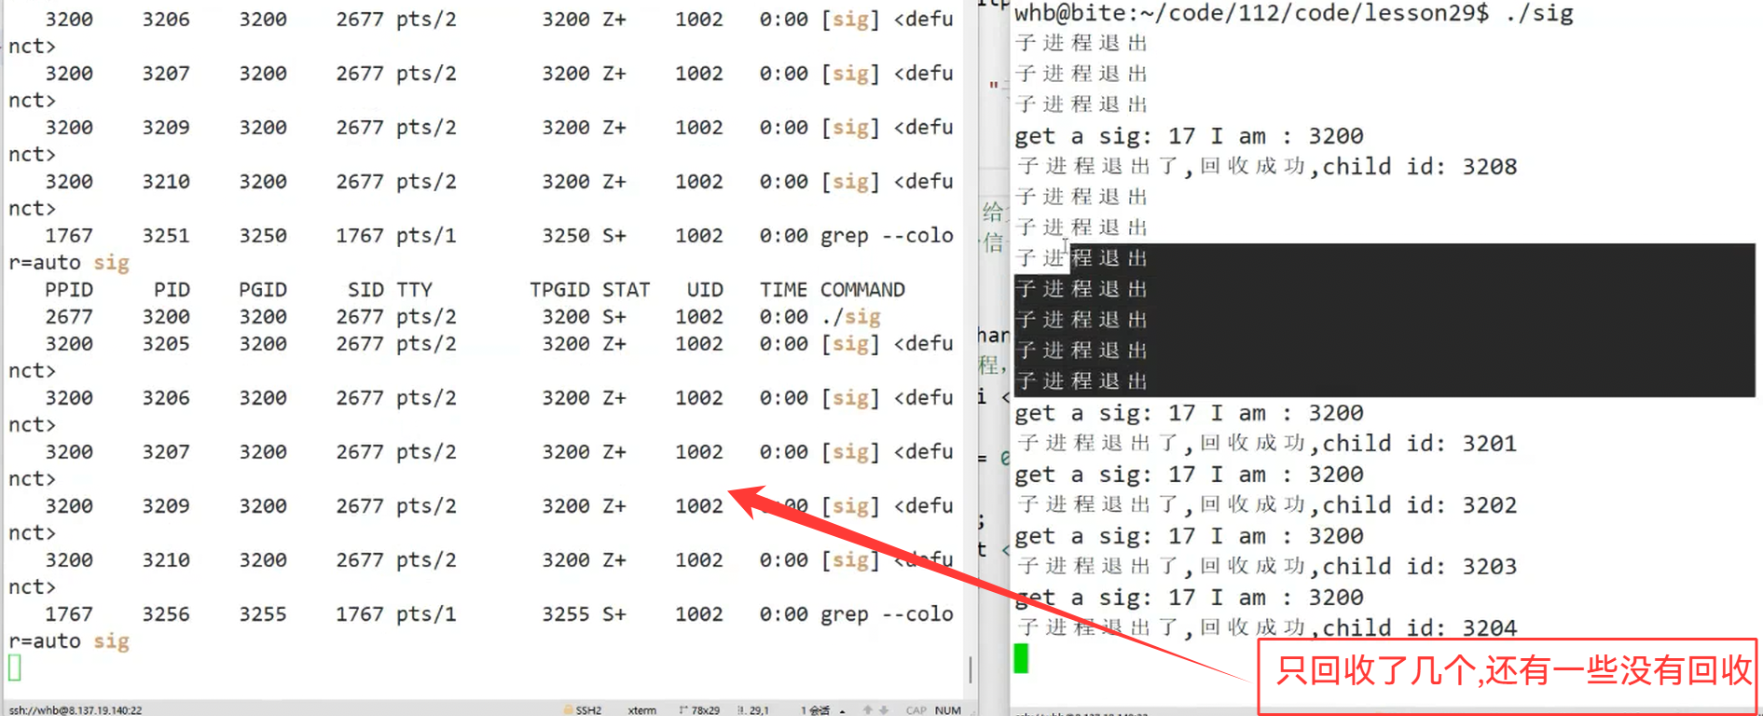The image size is (1763, 716).
Task: Click the 1 会话 session count label
Action: pos(816,710)
